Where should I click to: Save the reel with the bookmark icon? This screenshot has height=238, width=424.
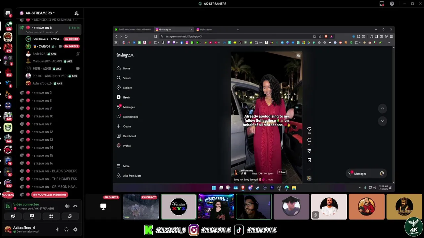(309, 160)
